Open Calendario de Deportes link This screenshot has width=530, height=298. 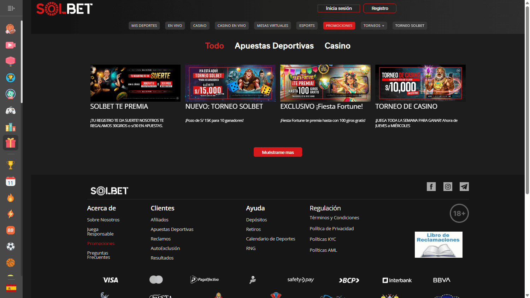[x=271, y=239]
